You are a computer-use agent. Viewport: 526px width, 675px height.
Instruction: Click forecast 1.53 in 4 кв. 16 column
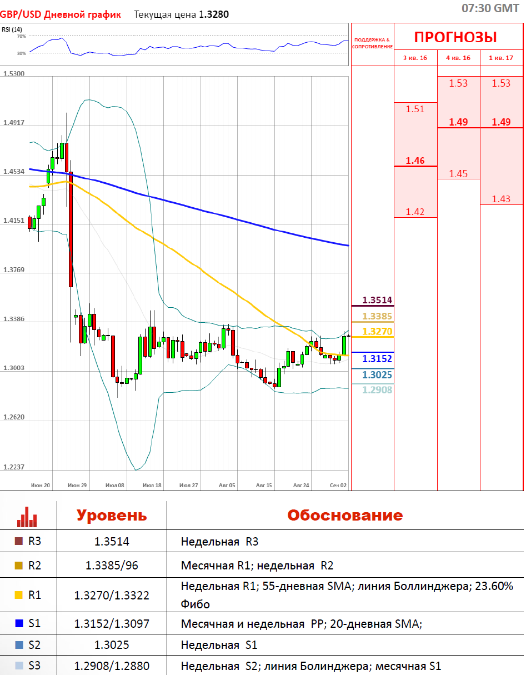click(x=458, y=83)
